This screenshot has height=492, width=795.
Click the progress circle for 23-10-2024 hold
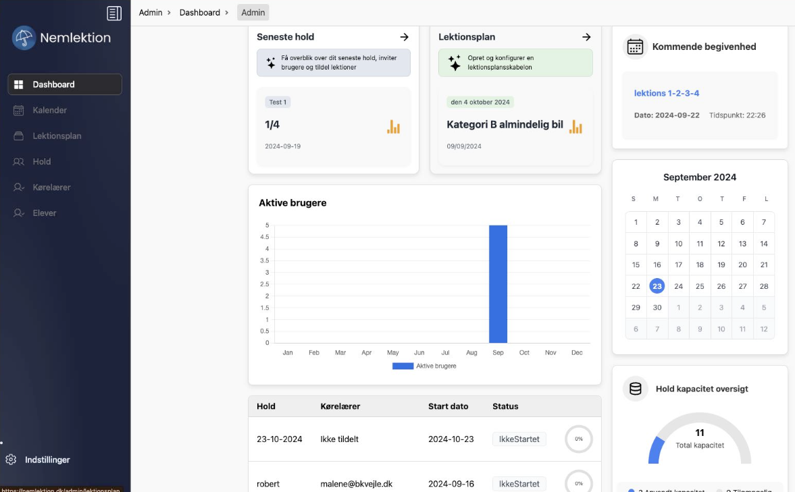[579, 439]
